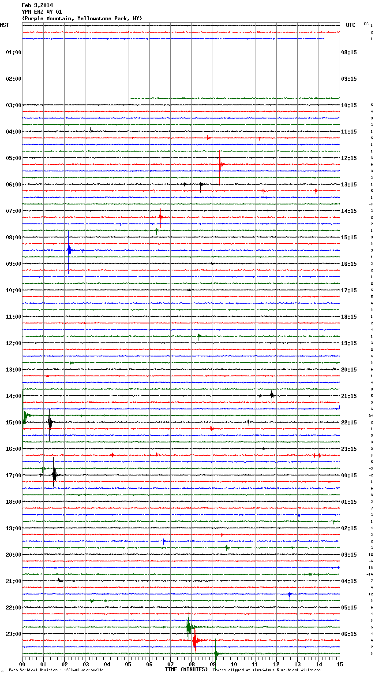Click the "17:00" MST time label
The height and width of the screenshot is (676, 375).
tap(13, 475)
